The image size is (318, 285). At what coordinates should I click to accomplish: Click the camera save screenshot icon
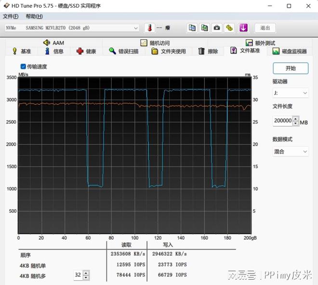pos(217,28)
